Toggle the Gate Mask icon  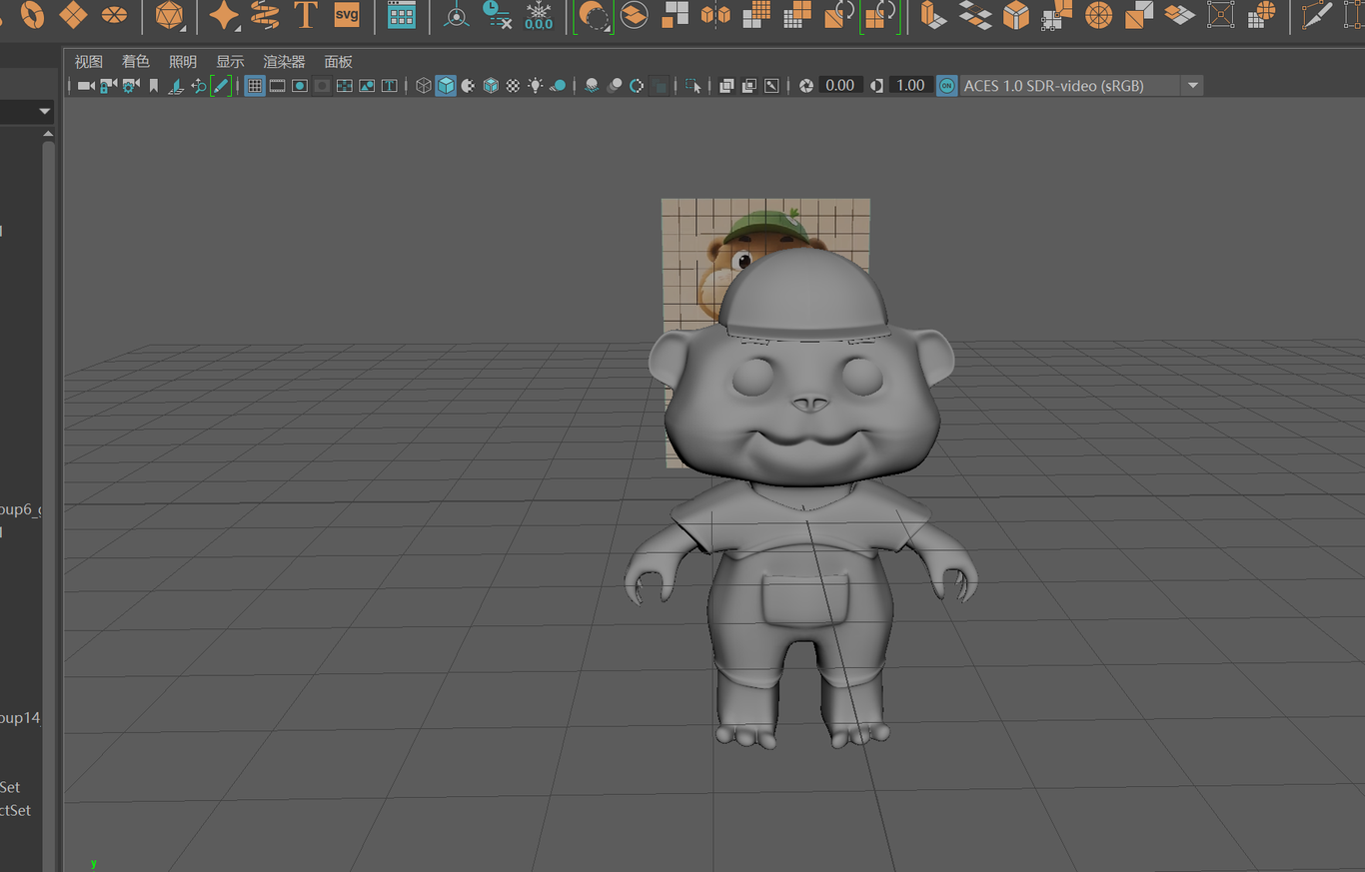pos(322,86)
